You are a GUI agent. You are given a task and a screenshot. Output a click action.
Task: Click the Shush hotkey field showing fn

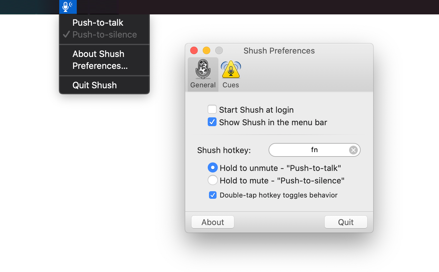click(315, 150)
